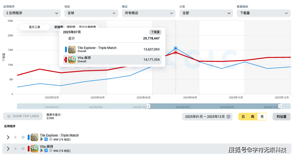Click the 显示工具 button
This screenshot has width=293, height=156.
point(34,27)
